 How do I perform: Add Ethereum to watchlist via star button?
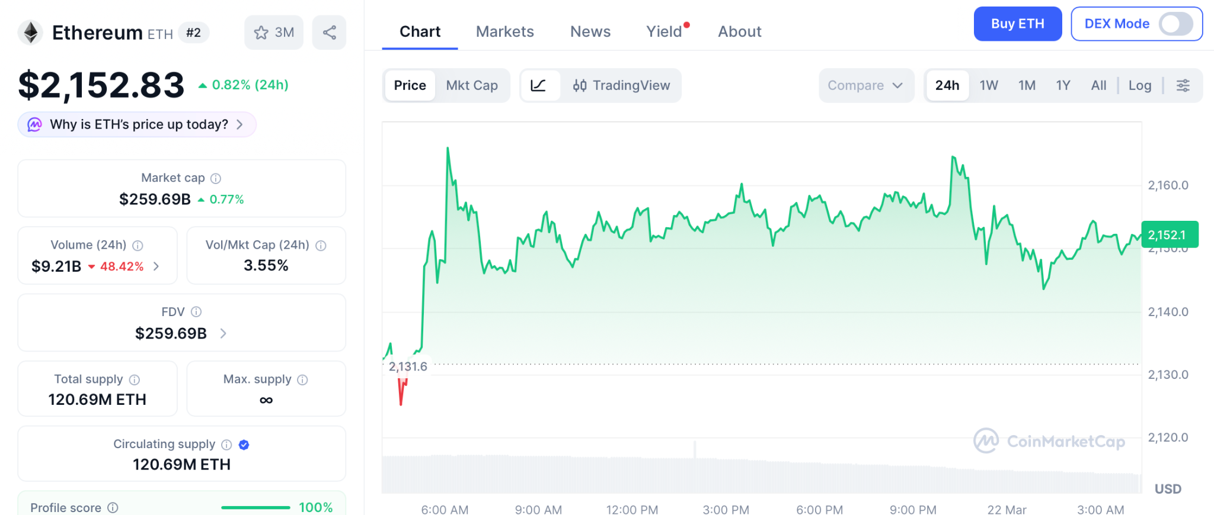point(273,33)
